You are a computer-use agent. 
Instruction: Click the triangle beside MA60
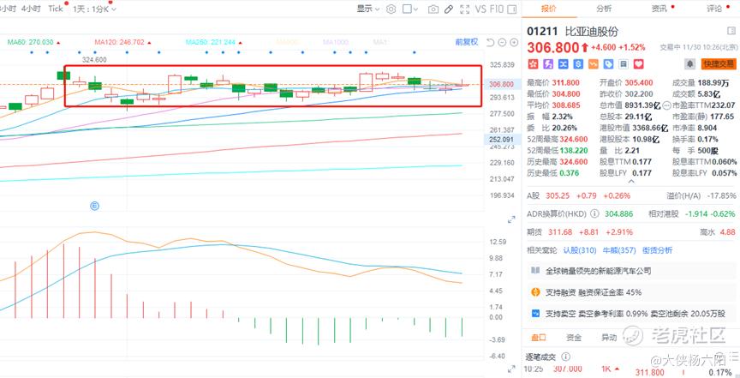pyautogui.click(x=58, y=43)
